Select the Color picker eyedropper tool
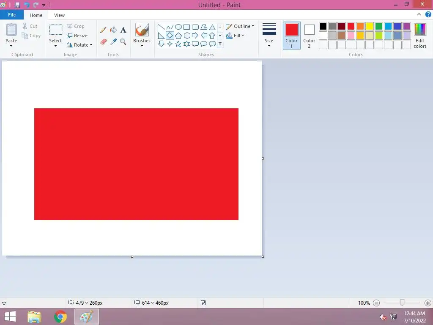The height and width of the screenshot is (325, 433). click(113, 42)
